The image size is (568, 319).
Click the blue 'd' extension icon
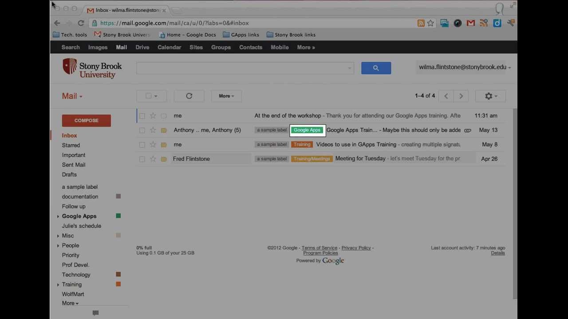coord(497,23)
